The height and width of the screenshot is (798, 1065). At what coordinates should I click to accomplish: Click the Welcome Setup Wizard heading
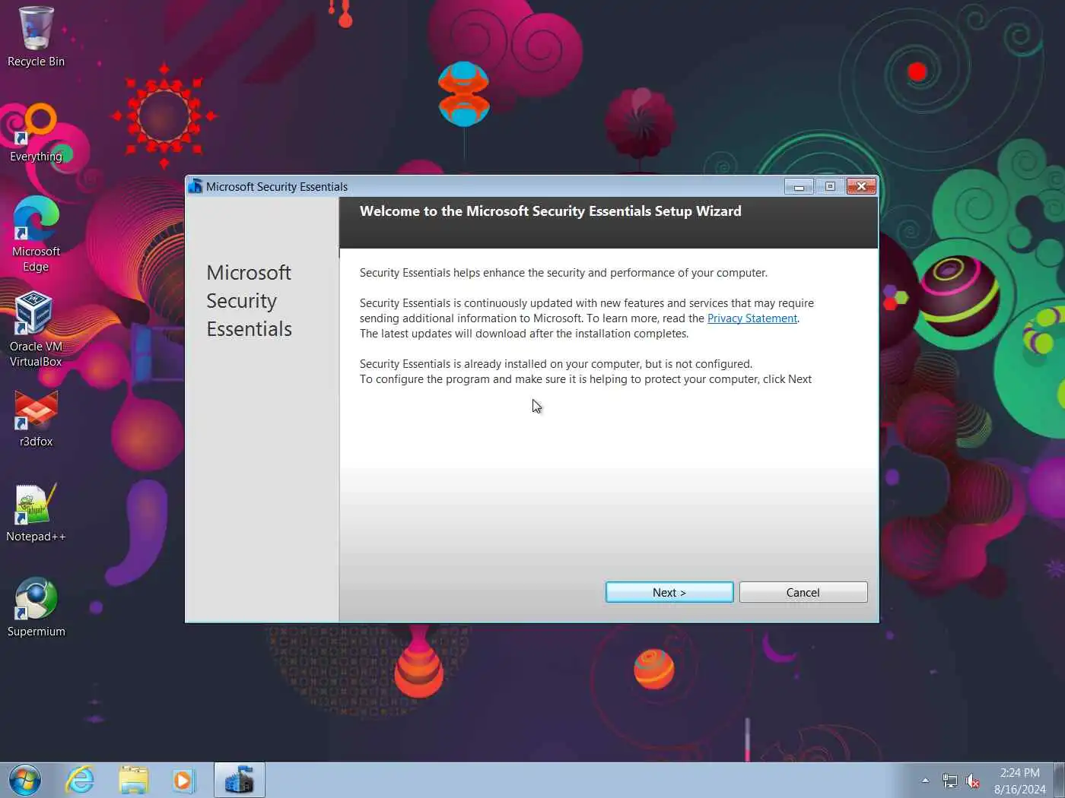tap(550, 211)
